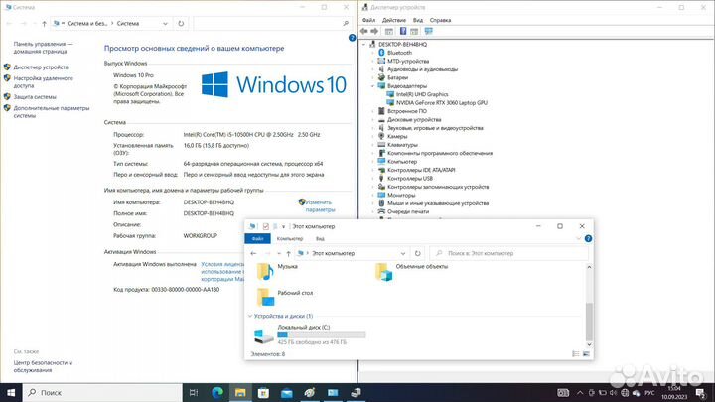Viewport: 715px width, 402px height.
Task: Switch to the Computer ribbon tab
Action: (290, 239)
